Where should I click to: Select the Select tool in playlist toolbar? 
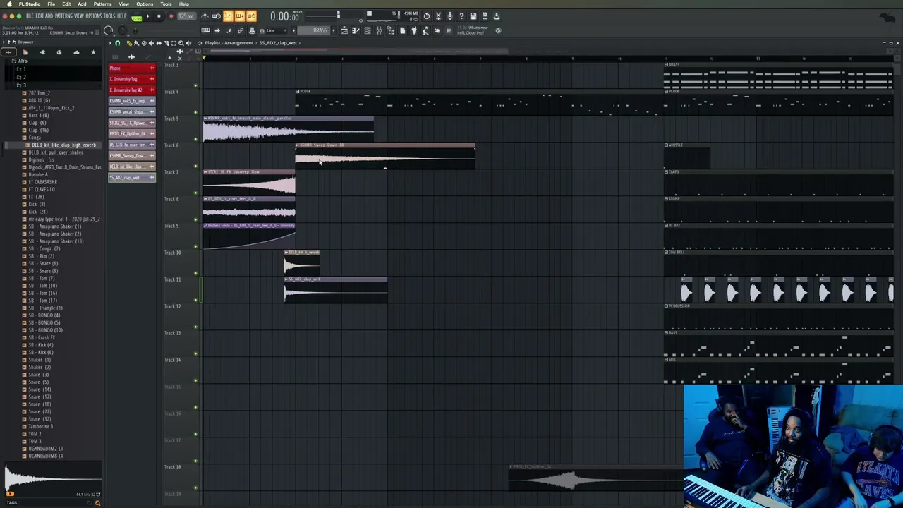[174, 43]
